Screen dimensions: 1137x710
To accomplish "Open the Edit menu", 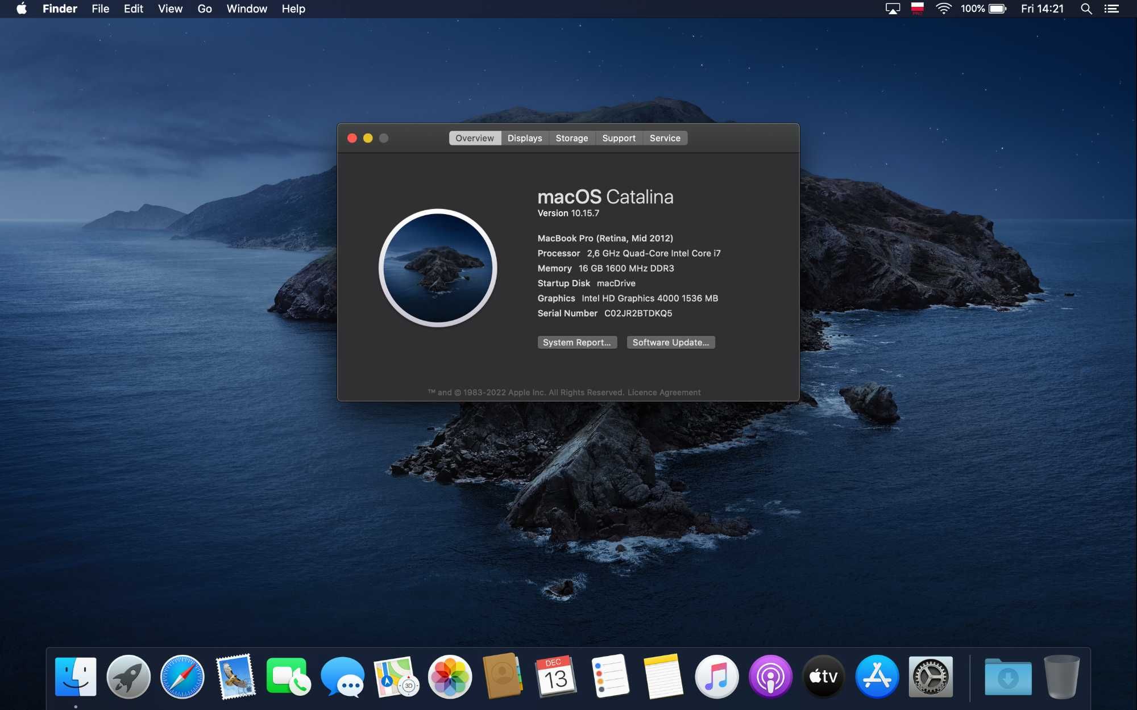I will coord(134,9).
